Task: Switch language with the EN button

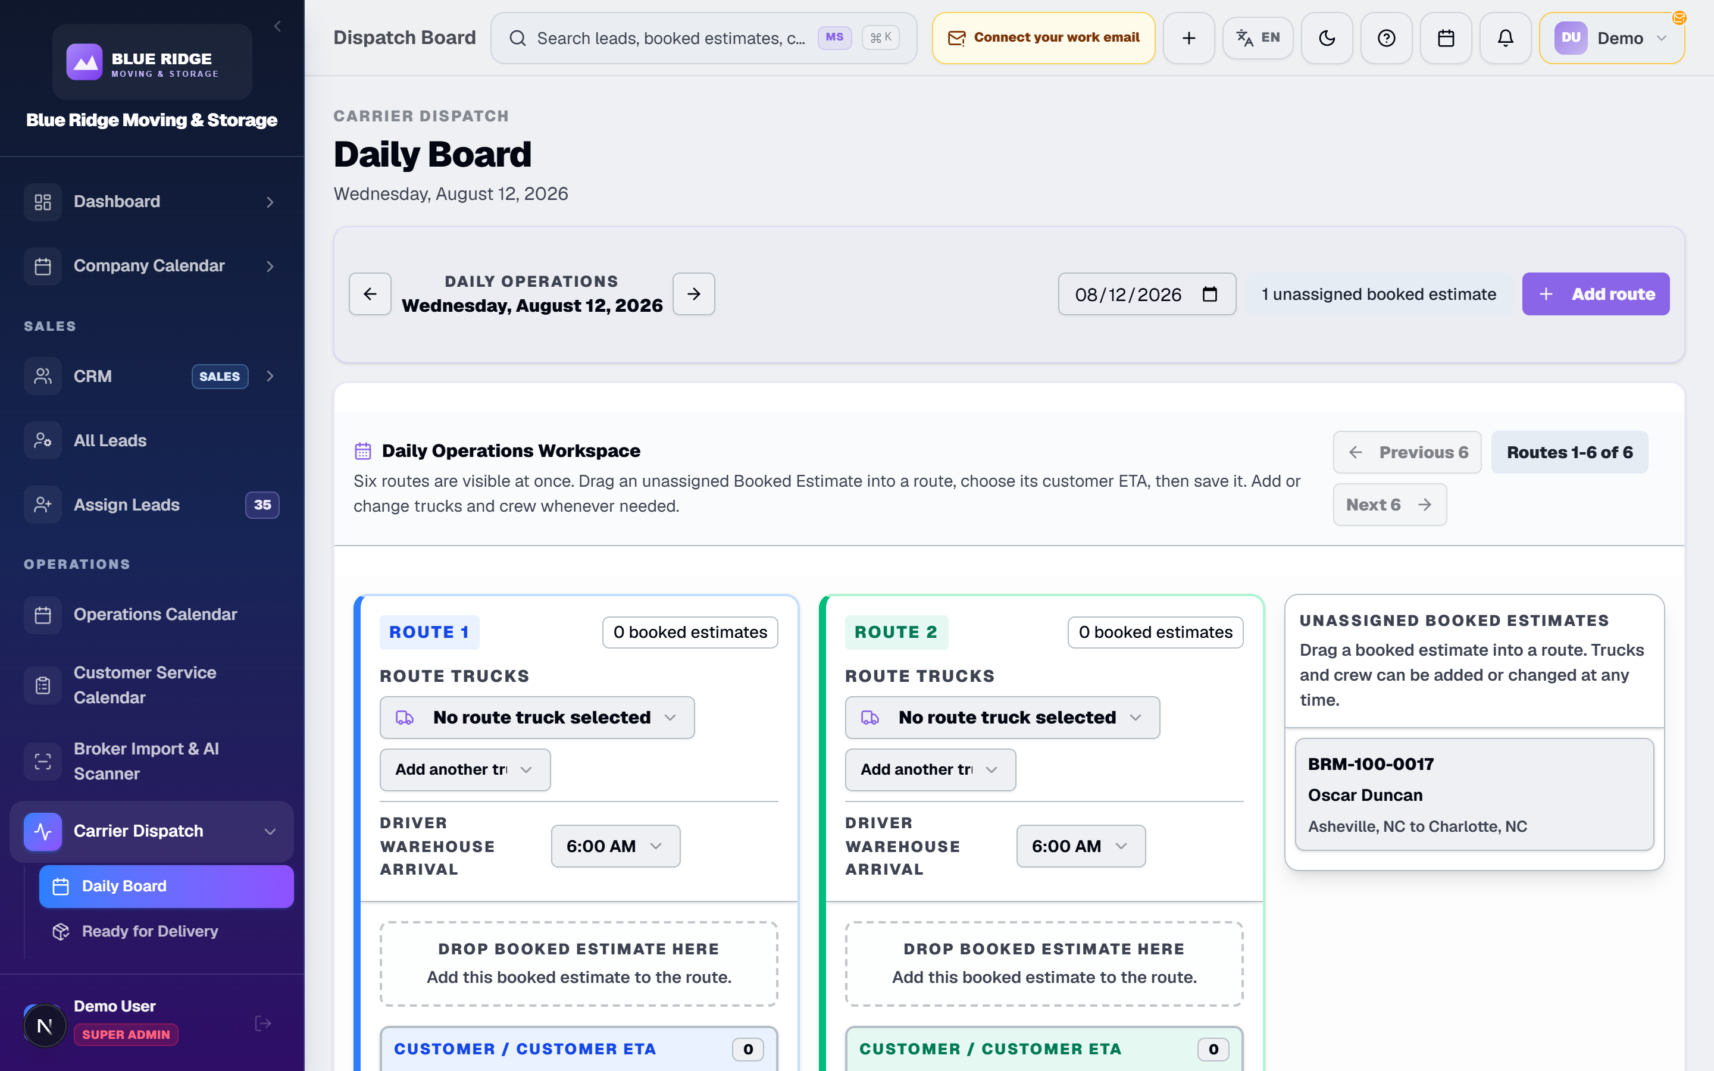Action: [1258, 37]
